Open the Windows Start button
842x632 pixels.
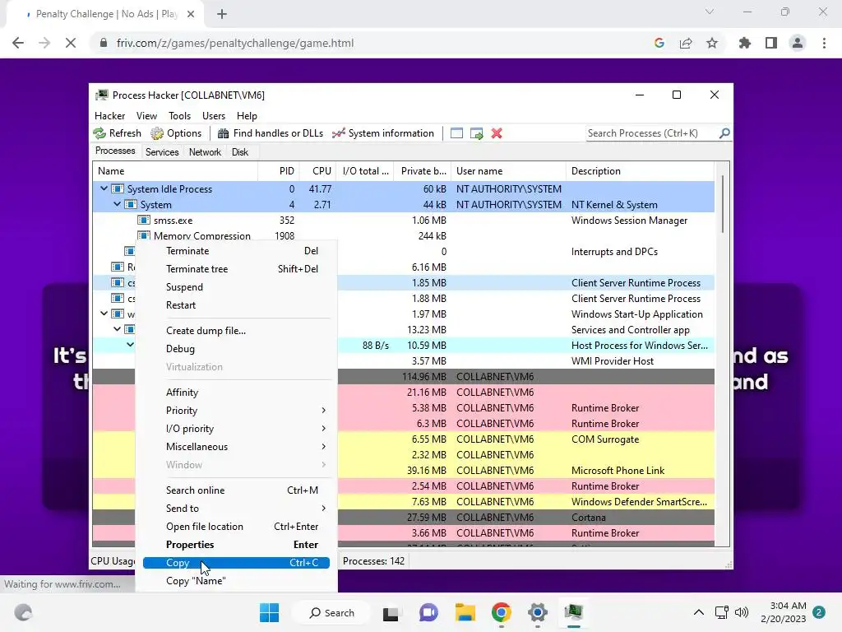(x=269, y=612)
